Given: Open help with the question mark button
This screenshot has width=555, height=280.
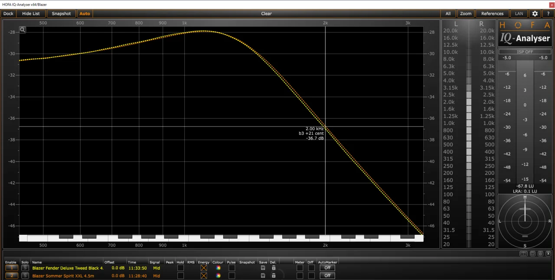Looking at the screenshot, I should (548, 14).
